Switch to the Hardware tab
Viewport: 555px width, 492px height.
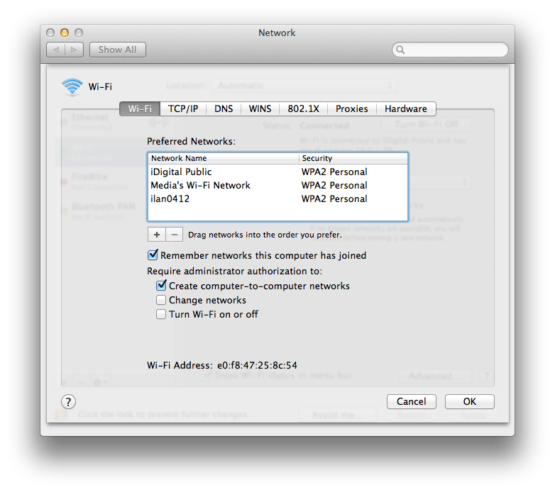406,109
